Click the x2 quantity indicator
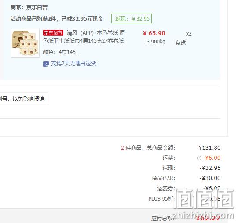The width and height of the screenshot is (238, 223). 189,34
